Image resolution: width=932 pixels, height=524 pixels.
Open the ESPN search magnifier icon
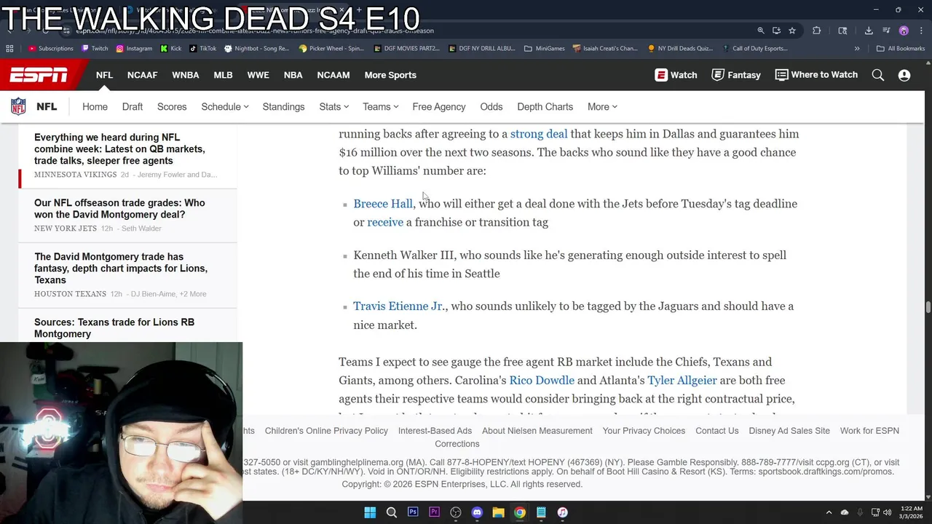point(878,75)
